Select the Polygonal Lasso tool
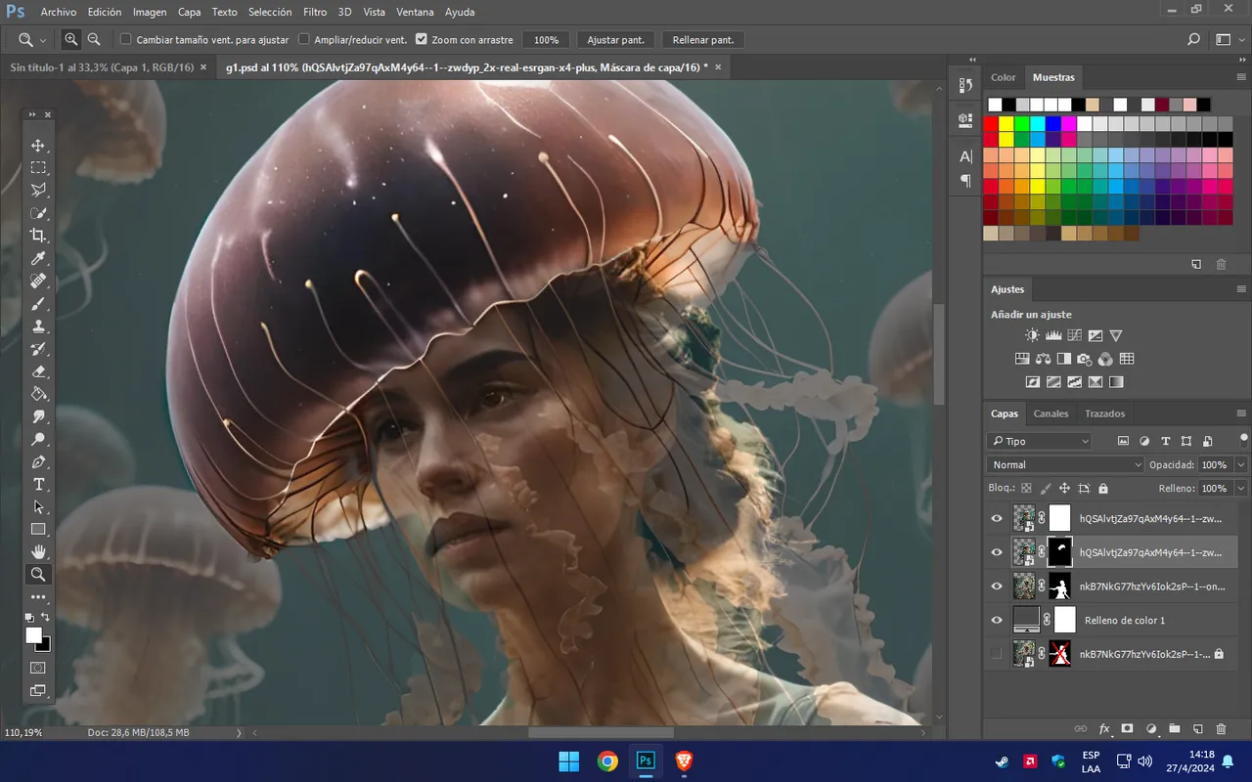This screenshot has width=1252, height=782. (38, 191)
